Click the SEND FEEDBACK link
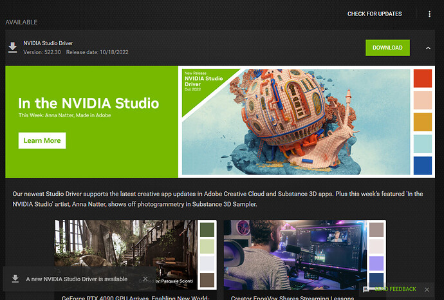Viewport: 444px width, 300px height. [x=395, y=289]
